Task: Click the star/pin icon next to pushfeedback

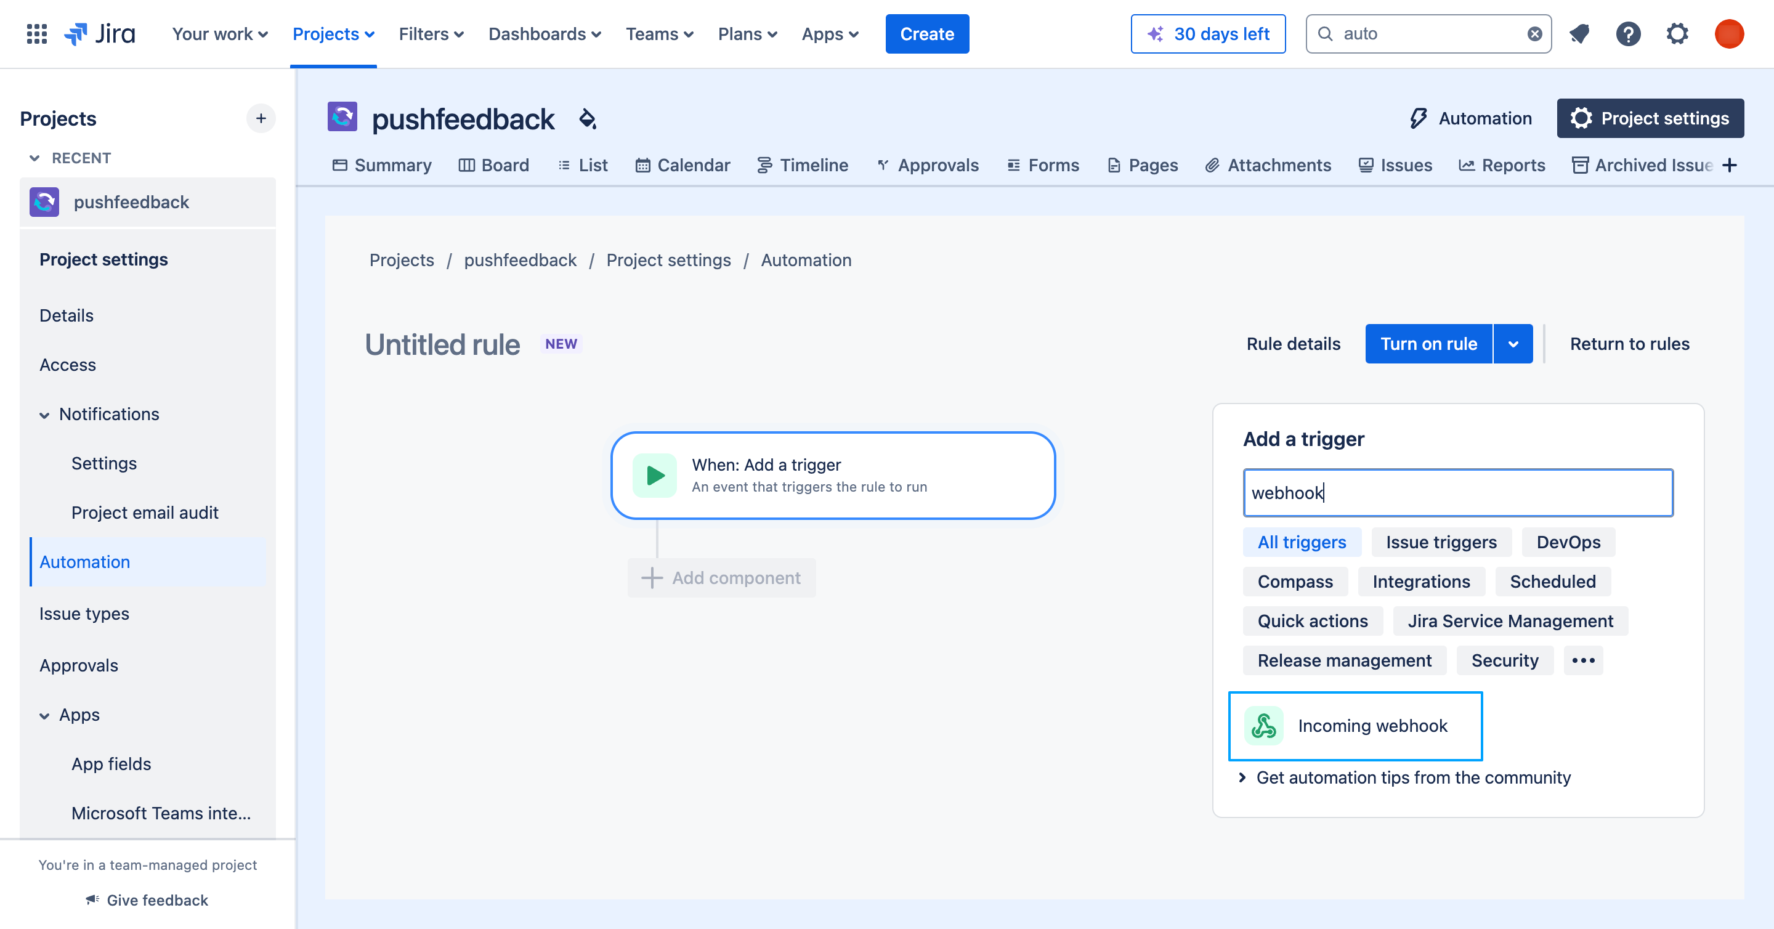Action: [585, 117]
